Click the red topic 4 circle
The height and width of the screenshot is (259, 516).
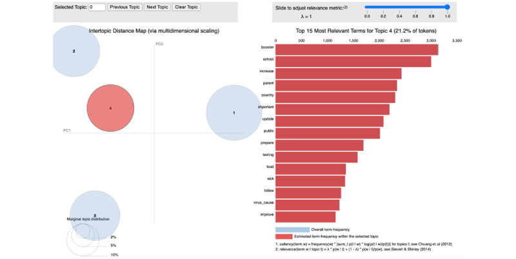[110, 108]
